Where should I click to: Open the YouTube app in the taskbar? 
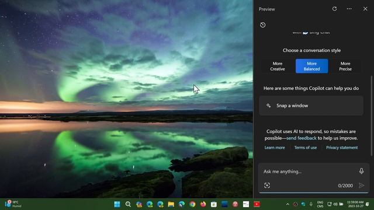257,204
